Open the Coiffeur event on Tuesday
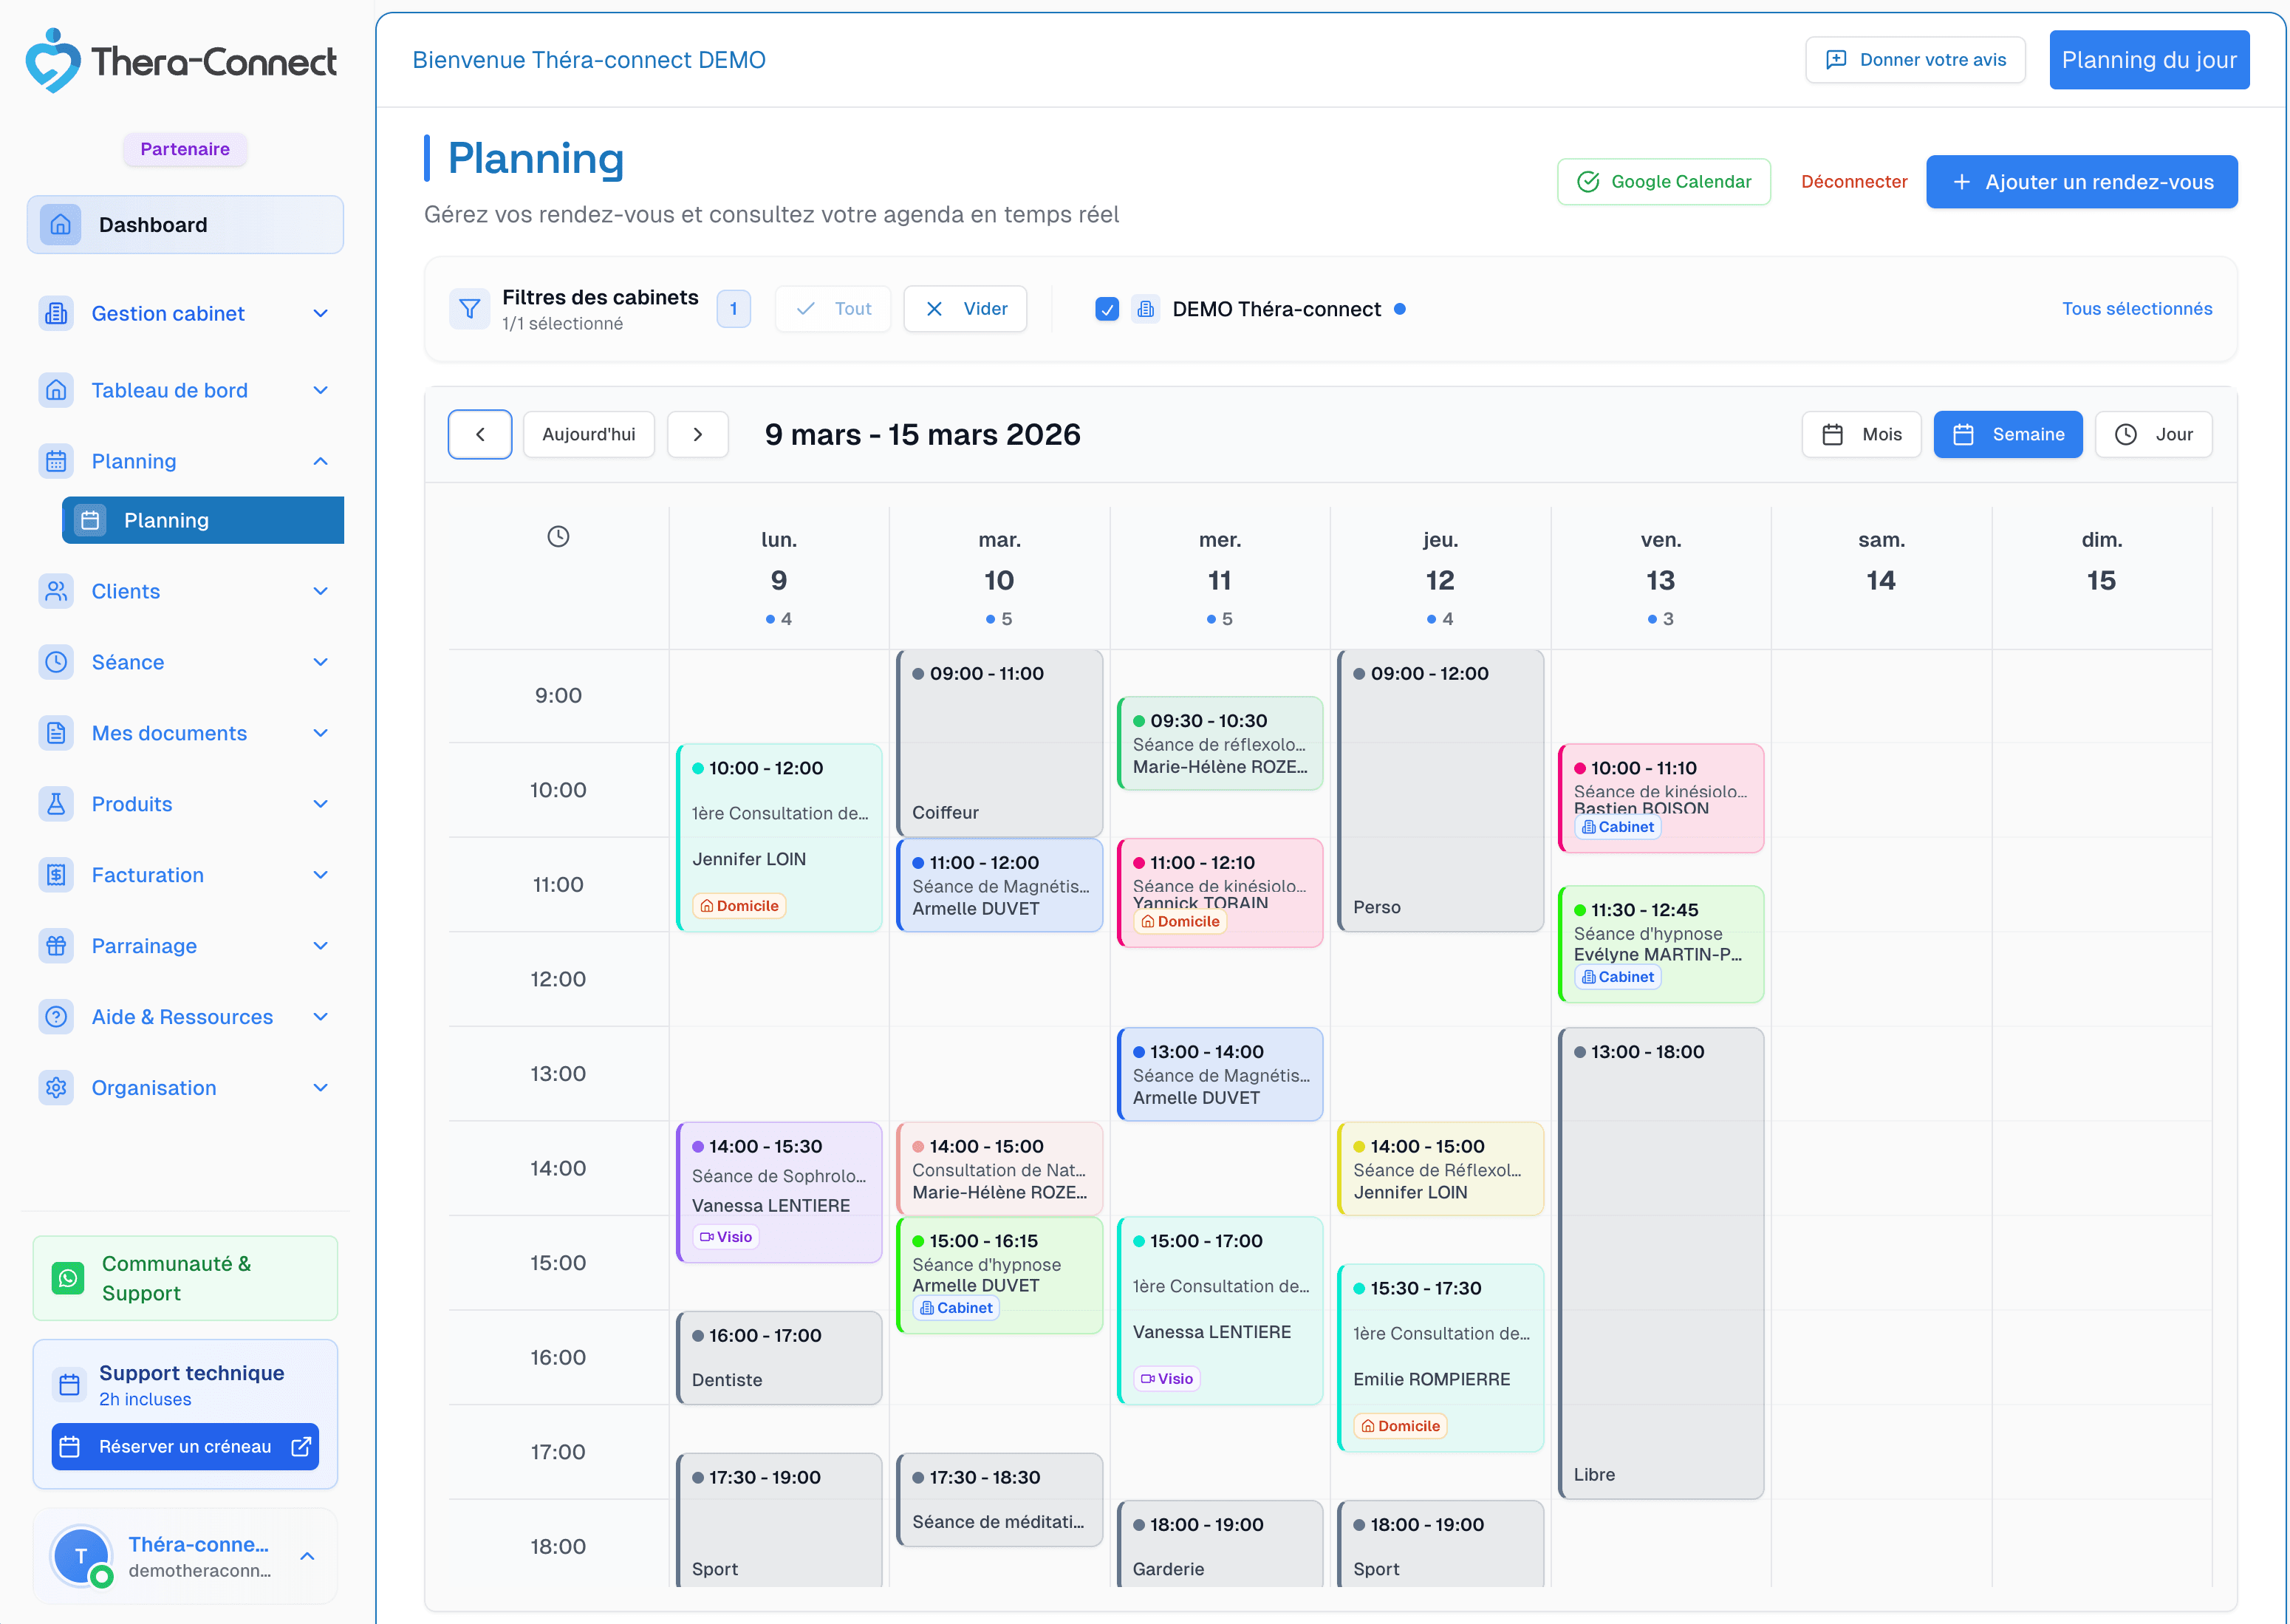 (x=999, y=743)
